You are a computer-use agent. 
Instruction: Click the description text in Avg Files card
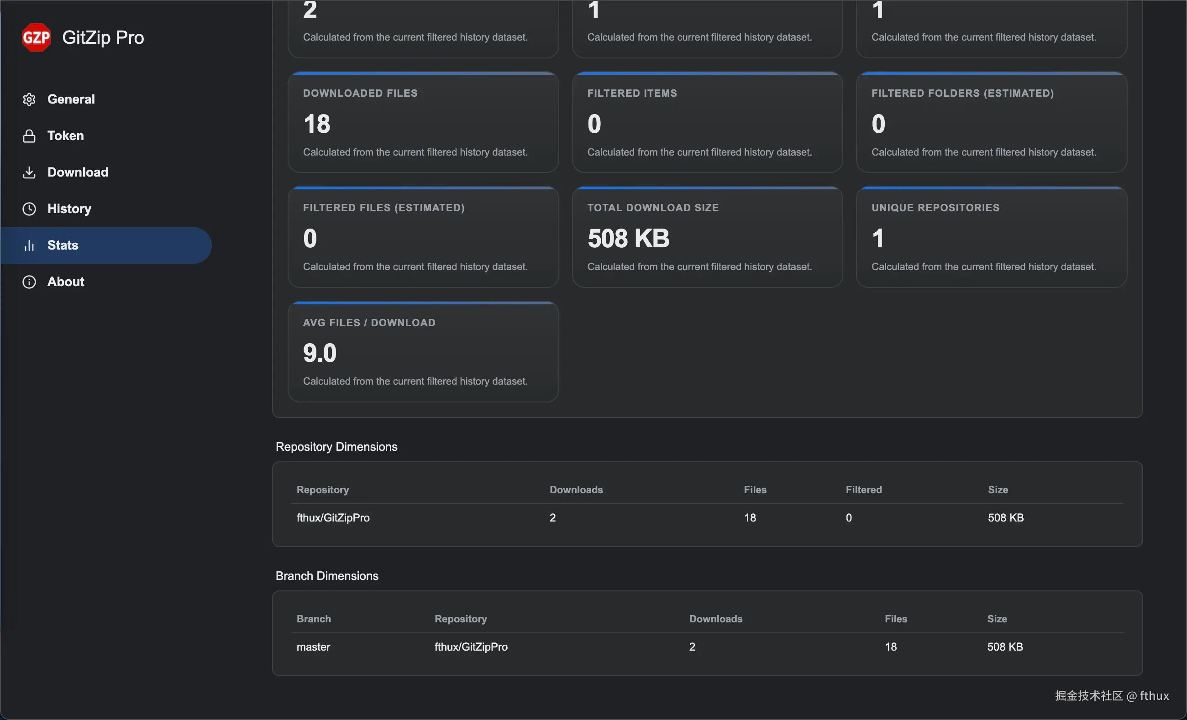click(415, 381)
